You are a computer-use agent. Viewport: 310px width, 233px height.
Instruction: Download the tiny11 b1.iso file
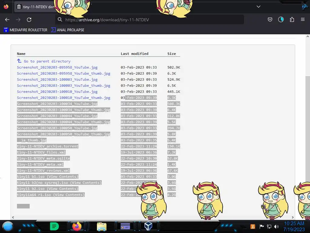click(x=31, y=177)
